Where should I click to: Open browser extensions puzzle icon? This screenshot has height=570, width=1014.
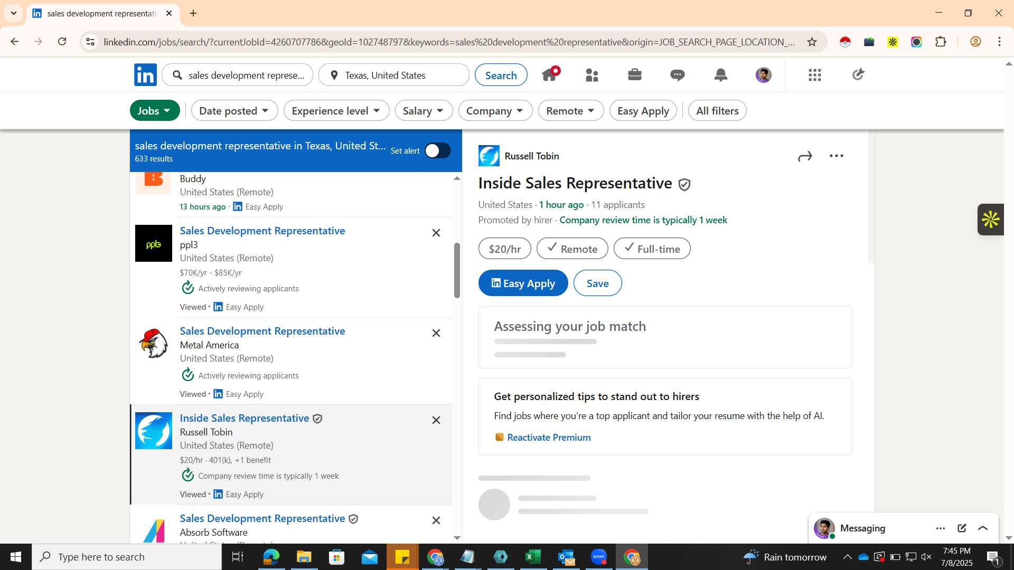point(941,42)
